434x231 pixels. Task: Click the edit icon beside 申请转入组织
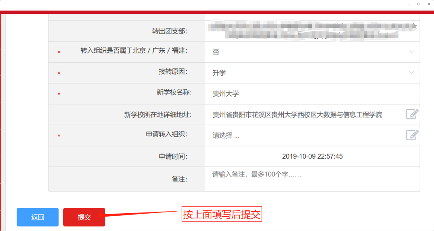click(x=412, y=135)
